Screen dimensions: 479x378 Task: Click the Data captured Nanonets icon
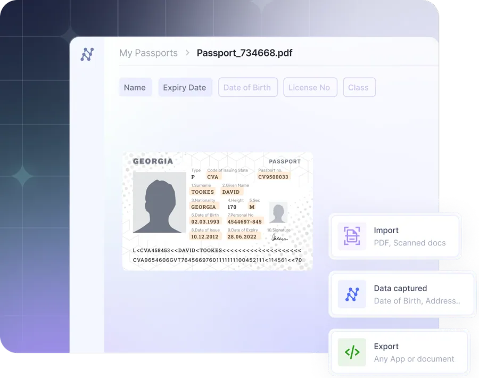[x=352, y=294]
